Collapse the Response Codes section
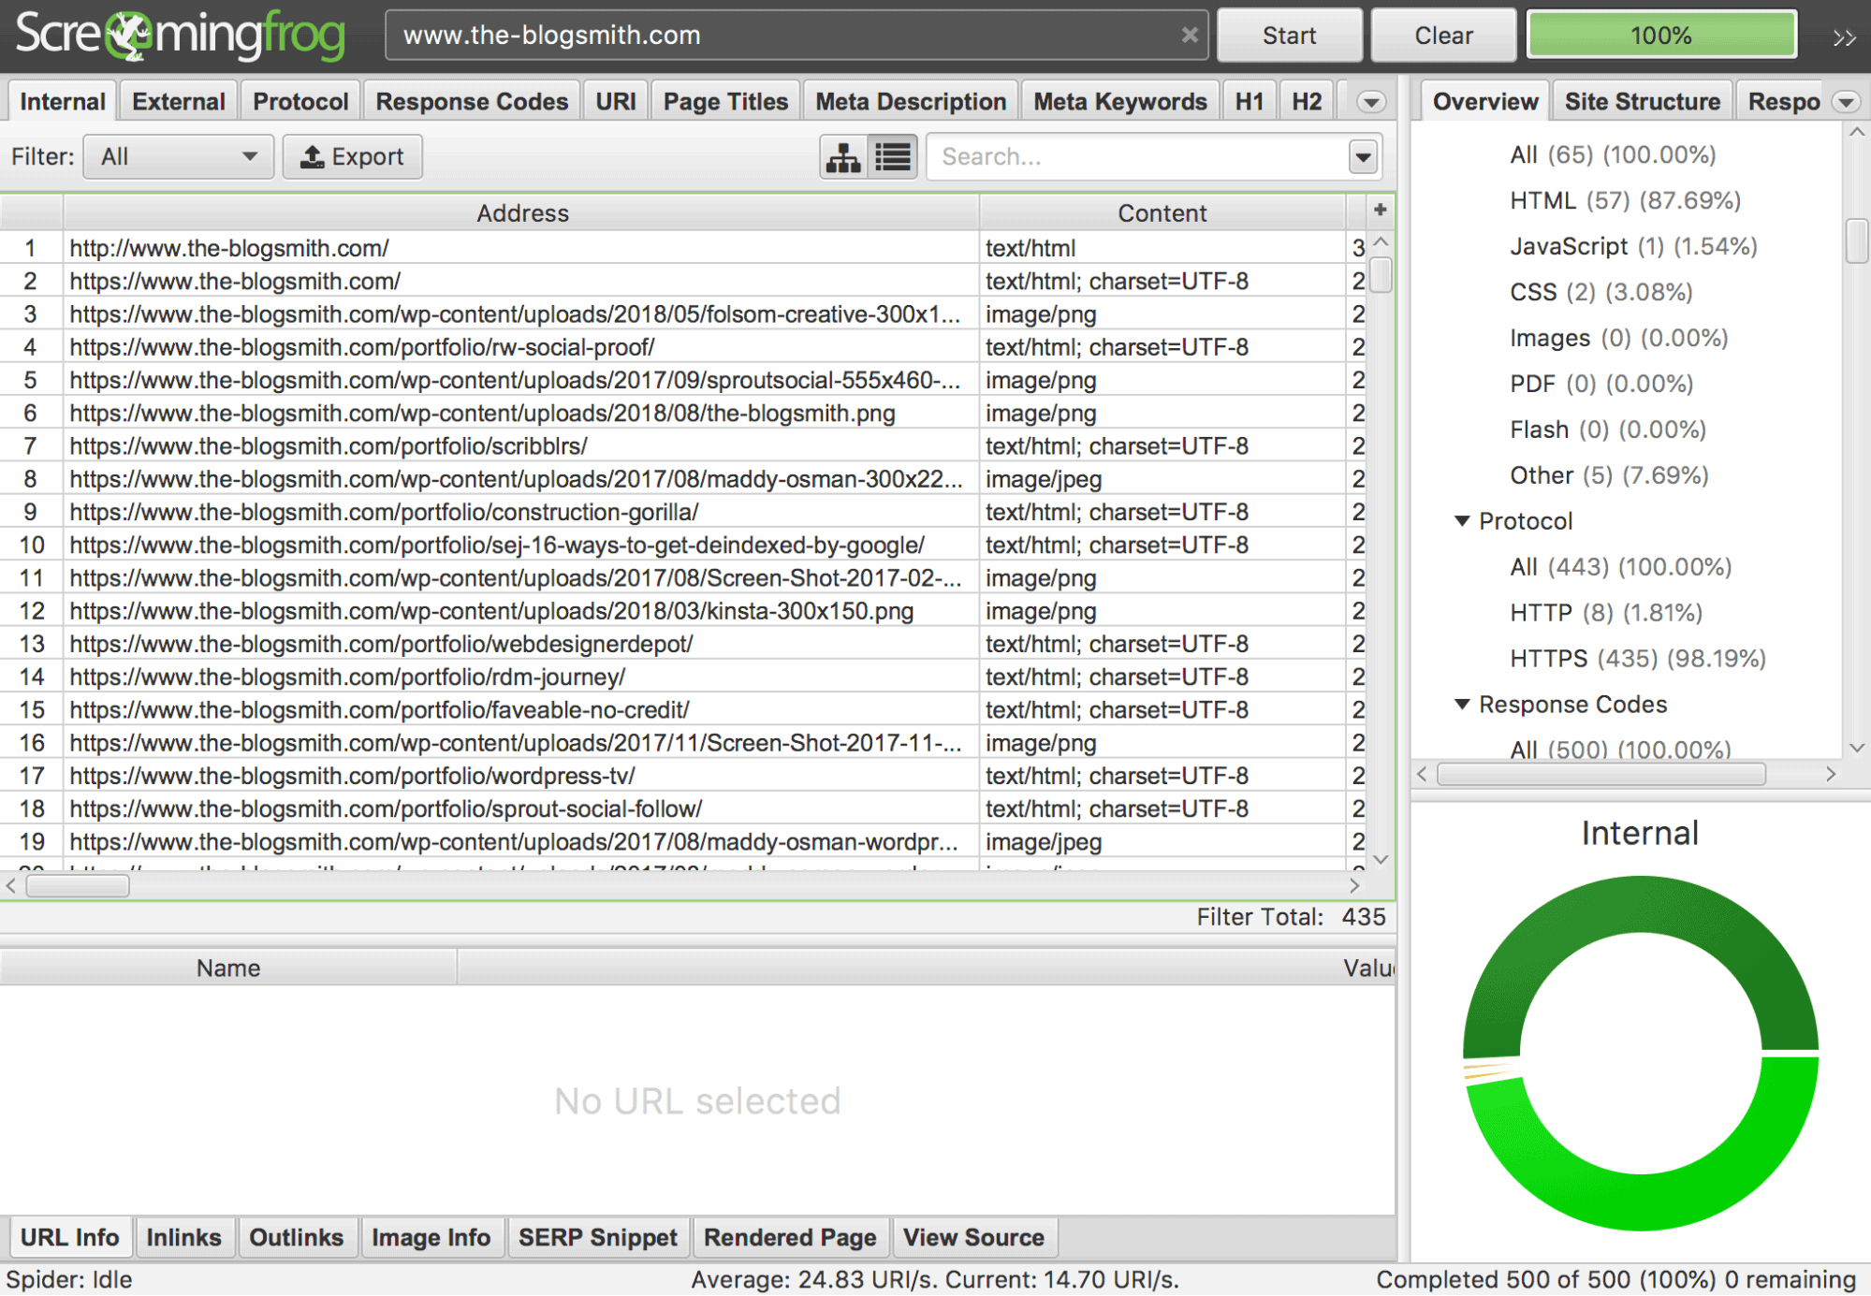Screen dimensions: 1871x1296 pyautogui.click(x=1462, y=705)
